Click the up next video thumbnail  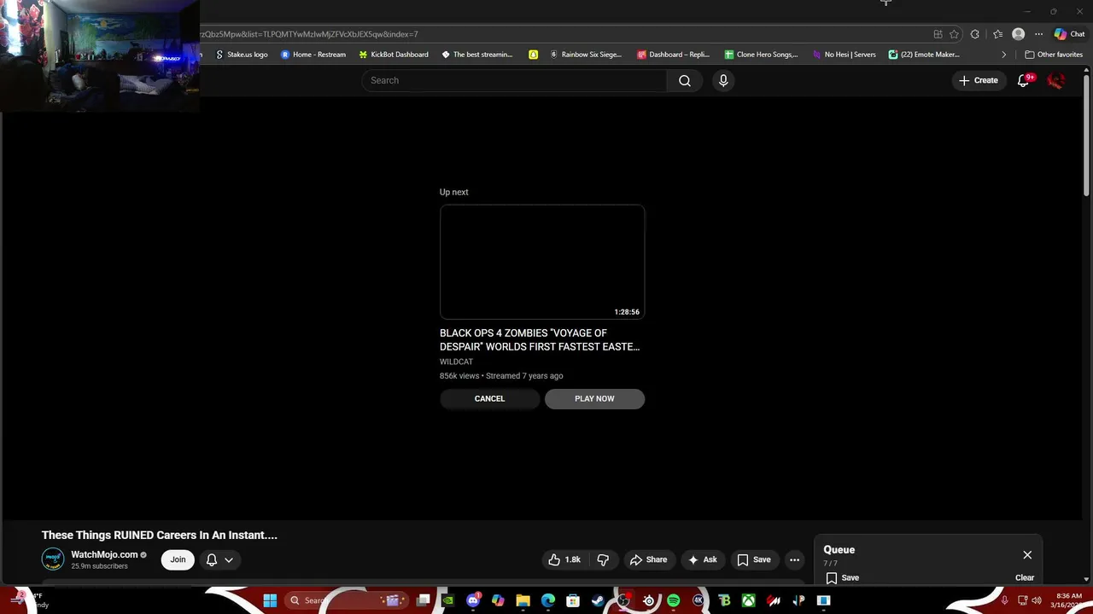(542, 262)
